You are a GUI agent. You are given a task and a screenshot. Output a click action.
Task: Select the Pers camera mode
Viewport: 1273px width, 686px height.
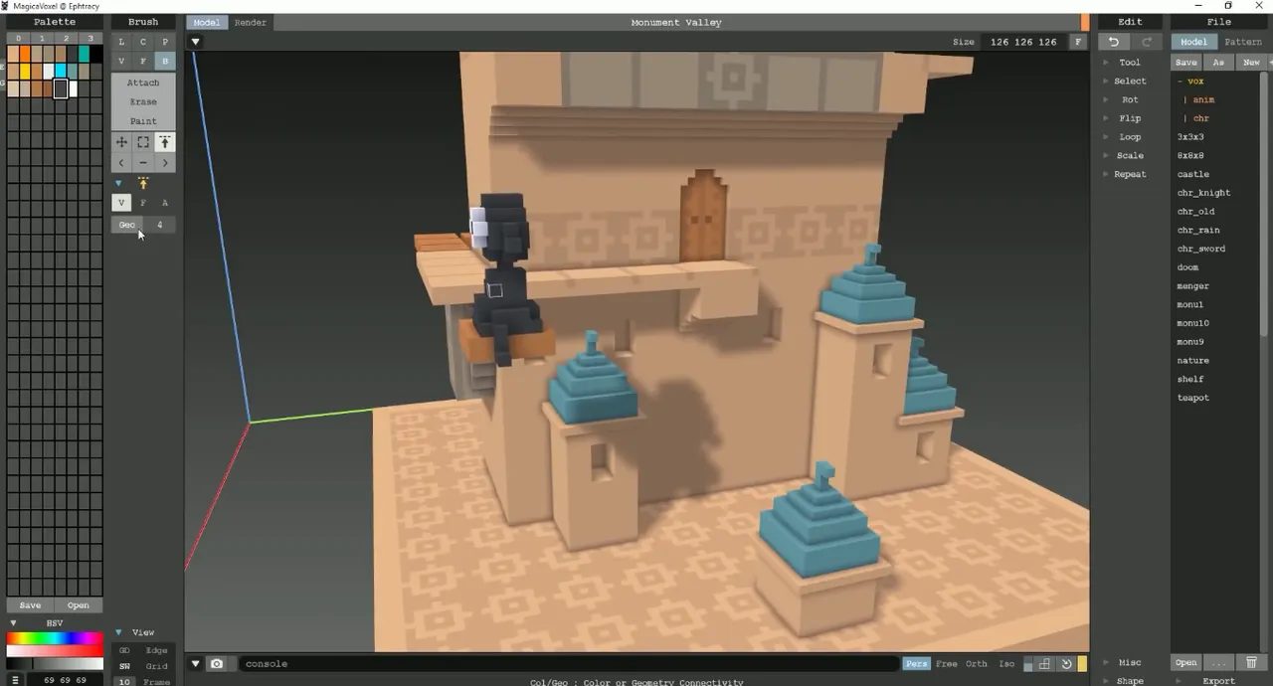point(916,664)
